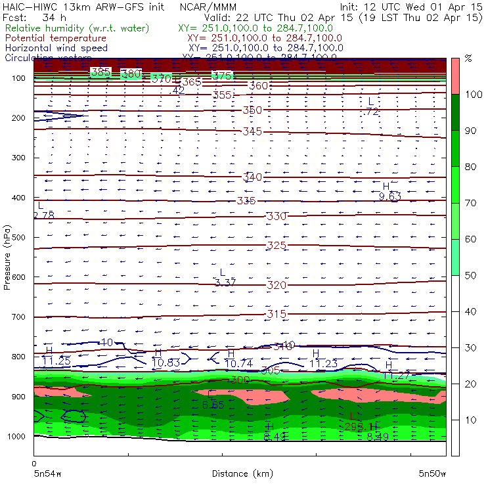Select the 60–70% light green colorbar segment
486x486 pixels.
click(x=455, y=221)
